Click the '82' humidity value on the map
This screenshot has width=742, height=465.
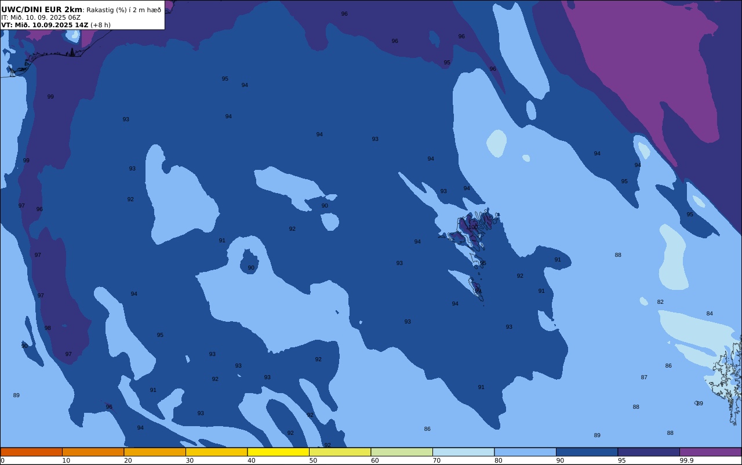[x=660, y=302]
